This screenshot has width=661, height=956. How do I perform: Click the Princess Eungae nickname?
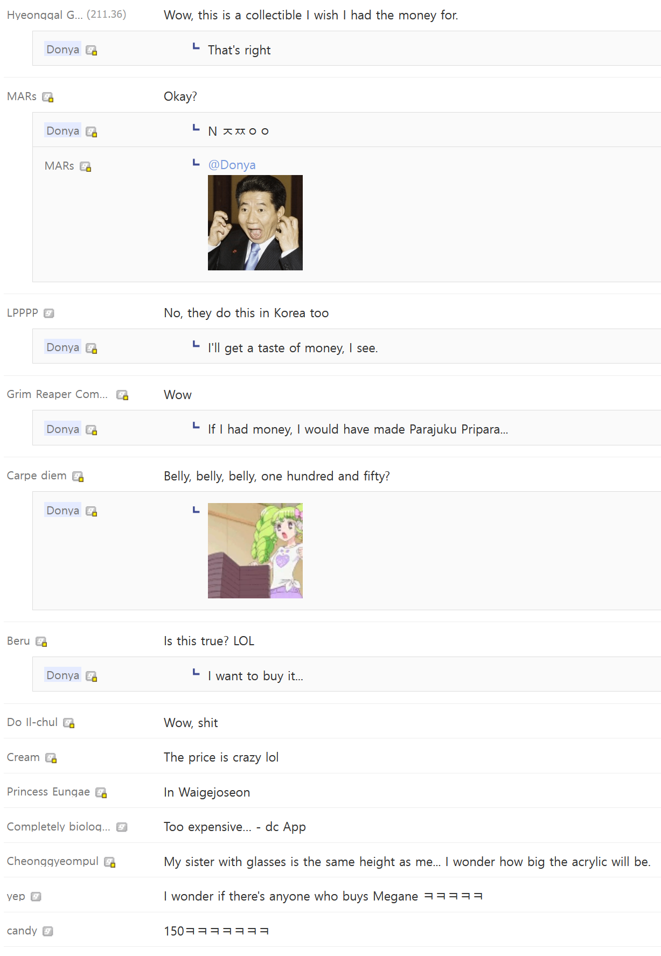click(48, 792)
